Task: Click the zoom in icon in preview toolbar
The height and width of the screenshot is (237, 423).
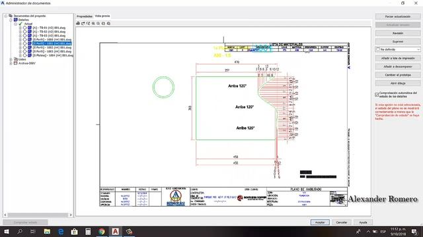Action: (93, 24)
